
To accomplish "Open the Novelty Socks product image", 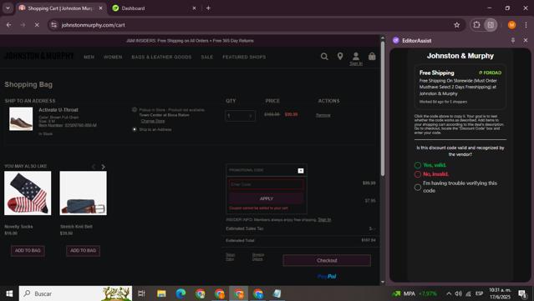I will pos(28,193).
